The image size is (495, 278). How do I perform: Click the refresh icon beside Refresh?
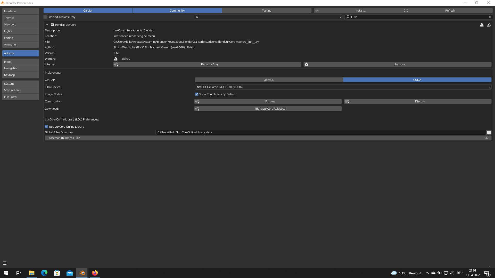coord(406,11)
